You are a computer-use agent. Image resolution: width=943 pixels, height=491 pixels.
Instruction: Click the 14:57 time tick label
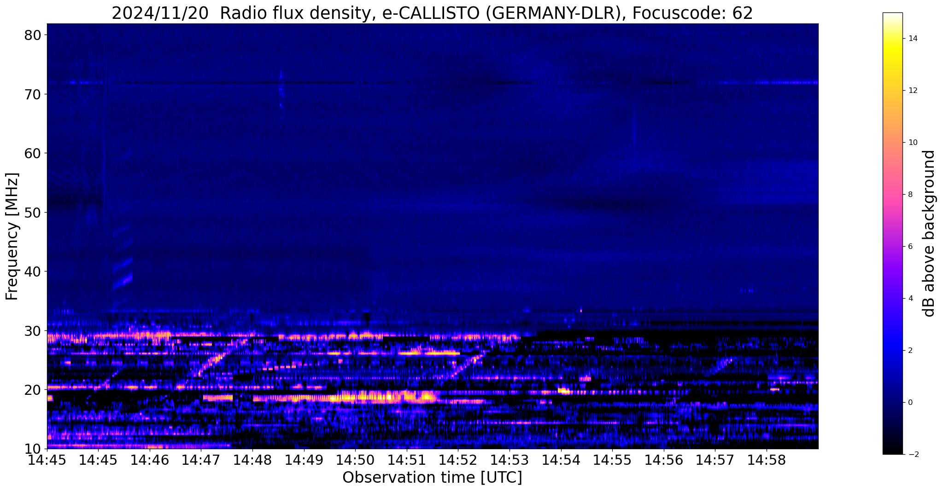[715, 461]
